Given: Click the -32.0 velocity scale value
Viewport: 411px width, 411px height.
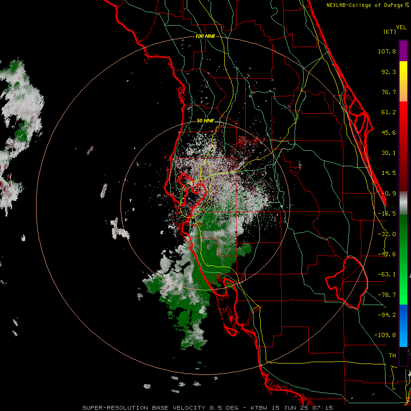Looking at the screenshot, I should click(x=387, y=234).
